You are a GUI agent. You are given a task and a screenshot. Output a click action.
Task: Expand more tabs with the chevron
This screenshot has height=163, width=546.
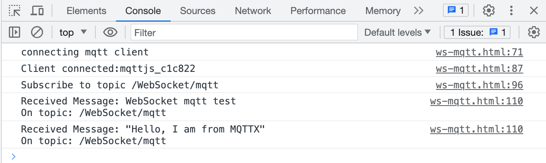(419, 11)
